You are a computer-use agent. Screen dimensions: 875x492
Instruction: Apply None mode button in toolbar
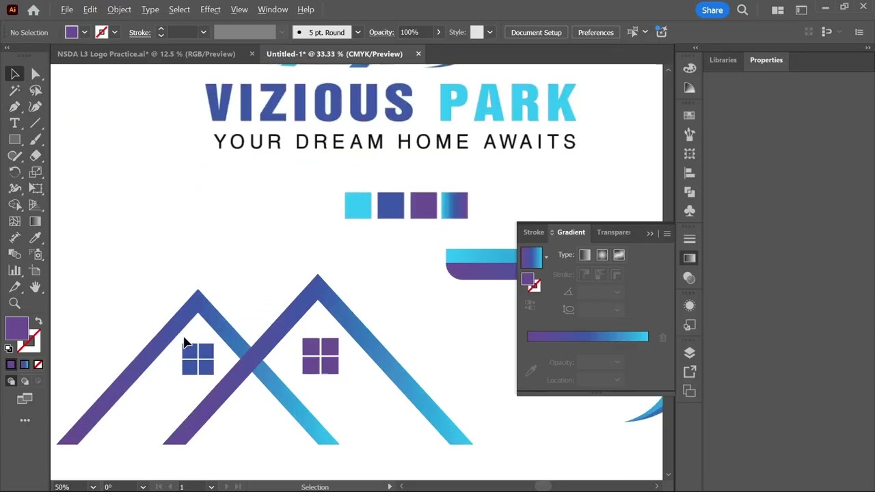(38, 365)
